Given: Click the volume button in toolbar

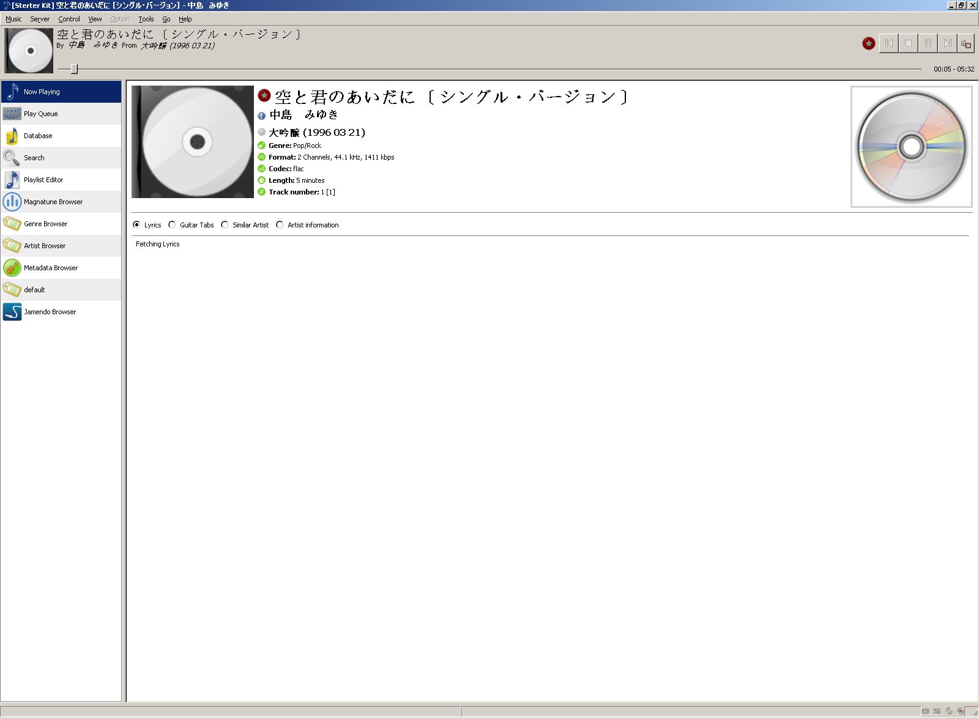Looking at the screenshot, I should click(966, 43).
